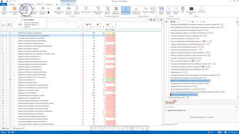Click the half-filled circle contrast icon
The image size is (239, 134).
click(x=48, y=12)
